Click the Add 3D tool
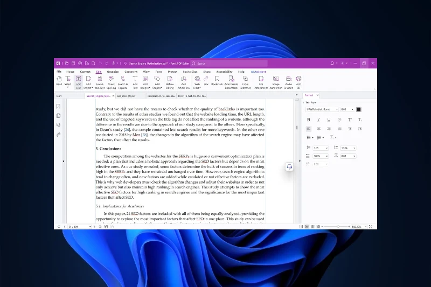 click(x=298, y=82)
